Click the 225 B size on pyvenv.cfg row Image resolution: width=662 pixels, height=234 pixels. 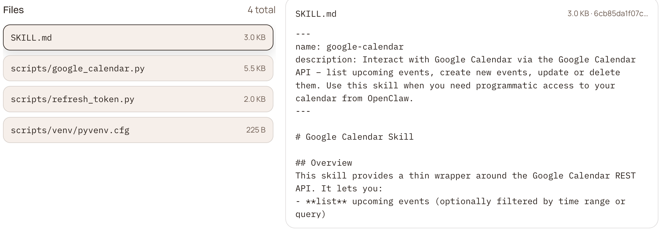(256, 130)
